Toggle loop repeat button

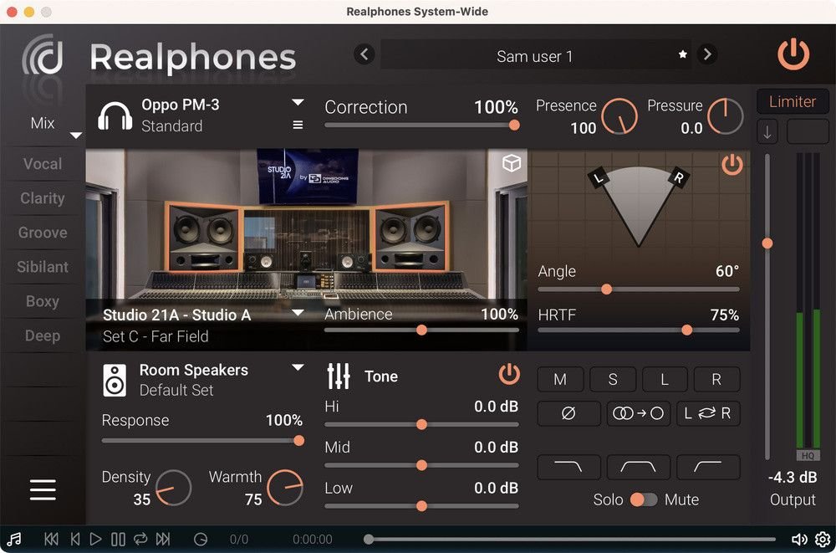[x=140, y=539]
